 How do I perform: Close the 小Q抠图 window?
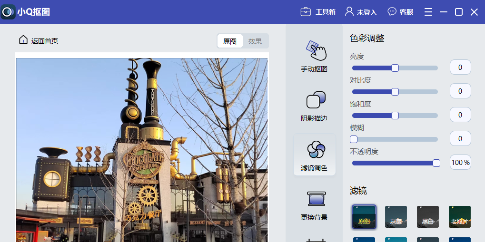(x=474, y=12)
